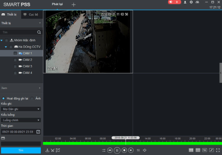
Task: Select the scissors clip tool
Action: click(x=52, y=150)
